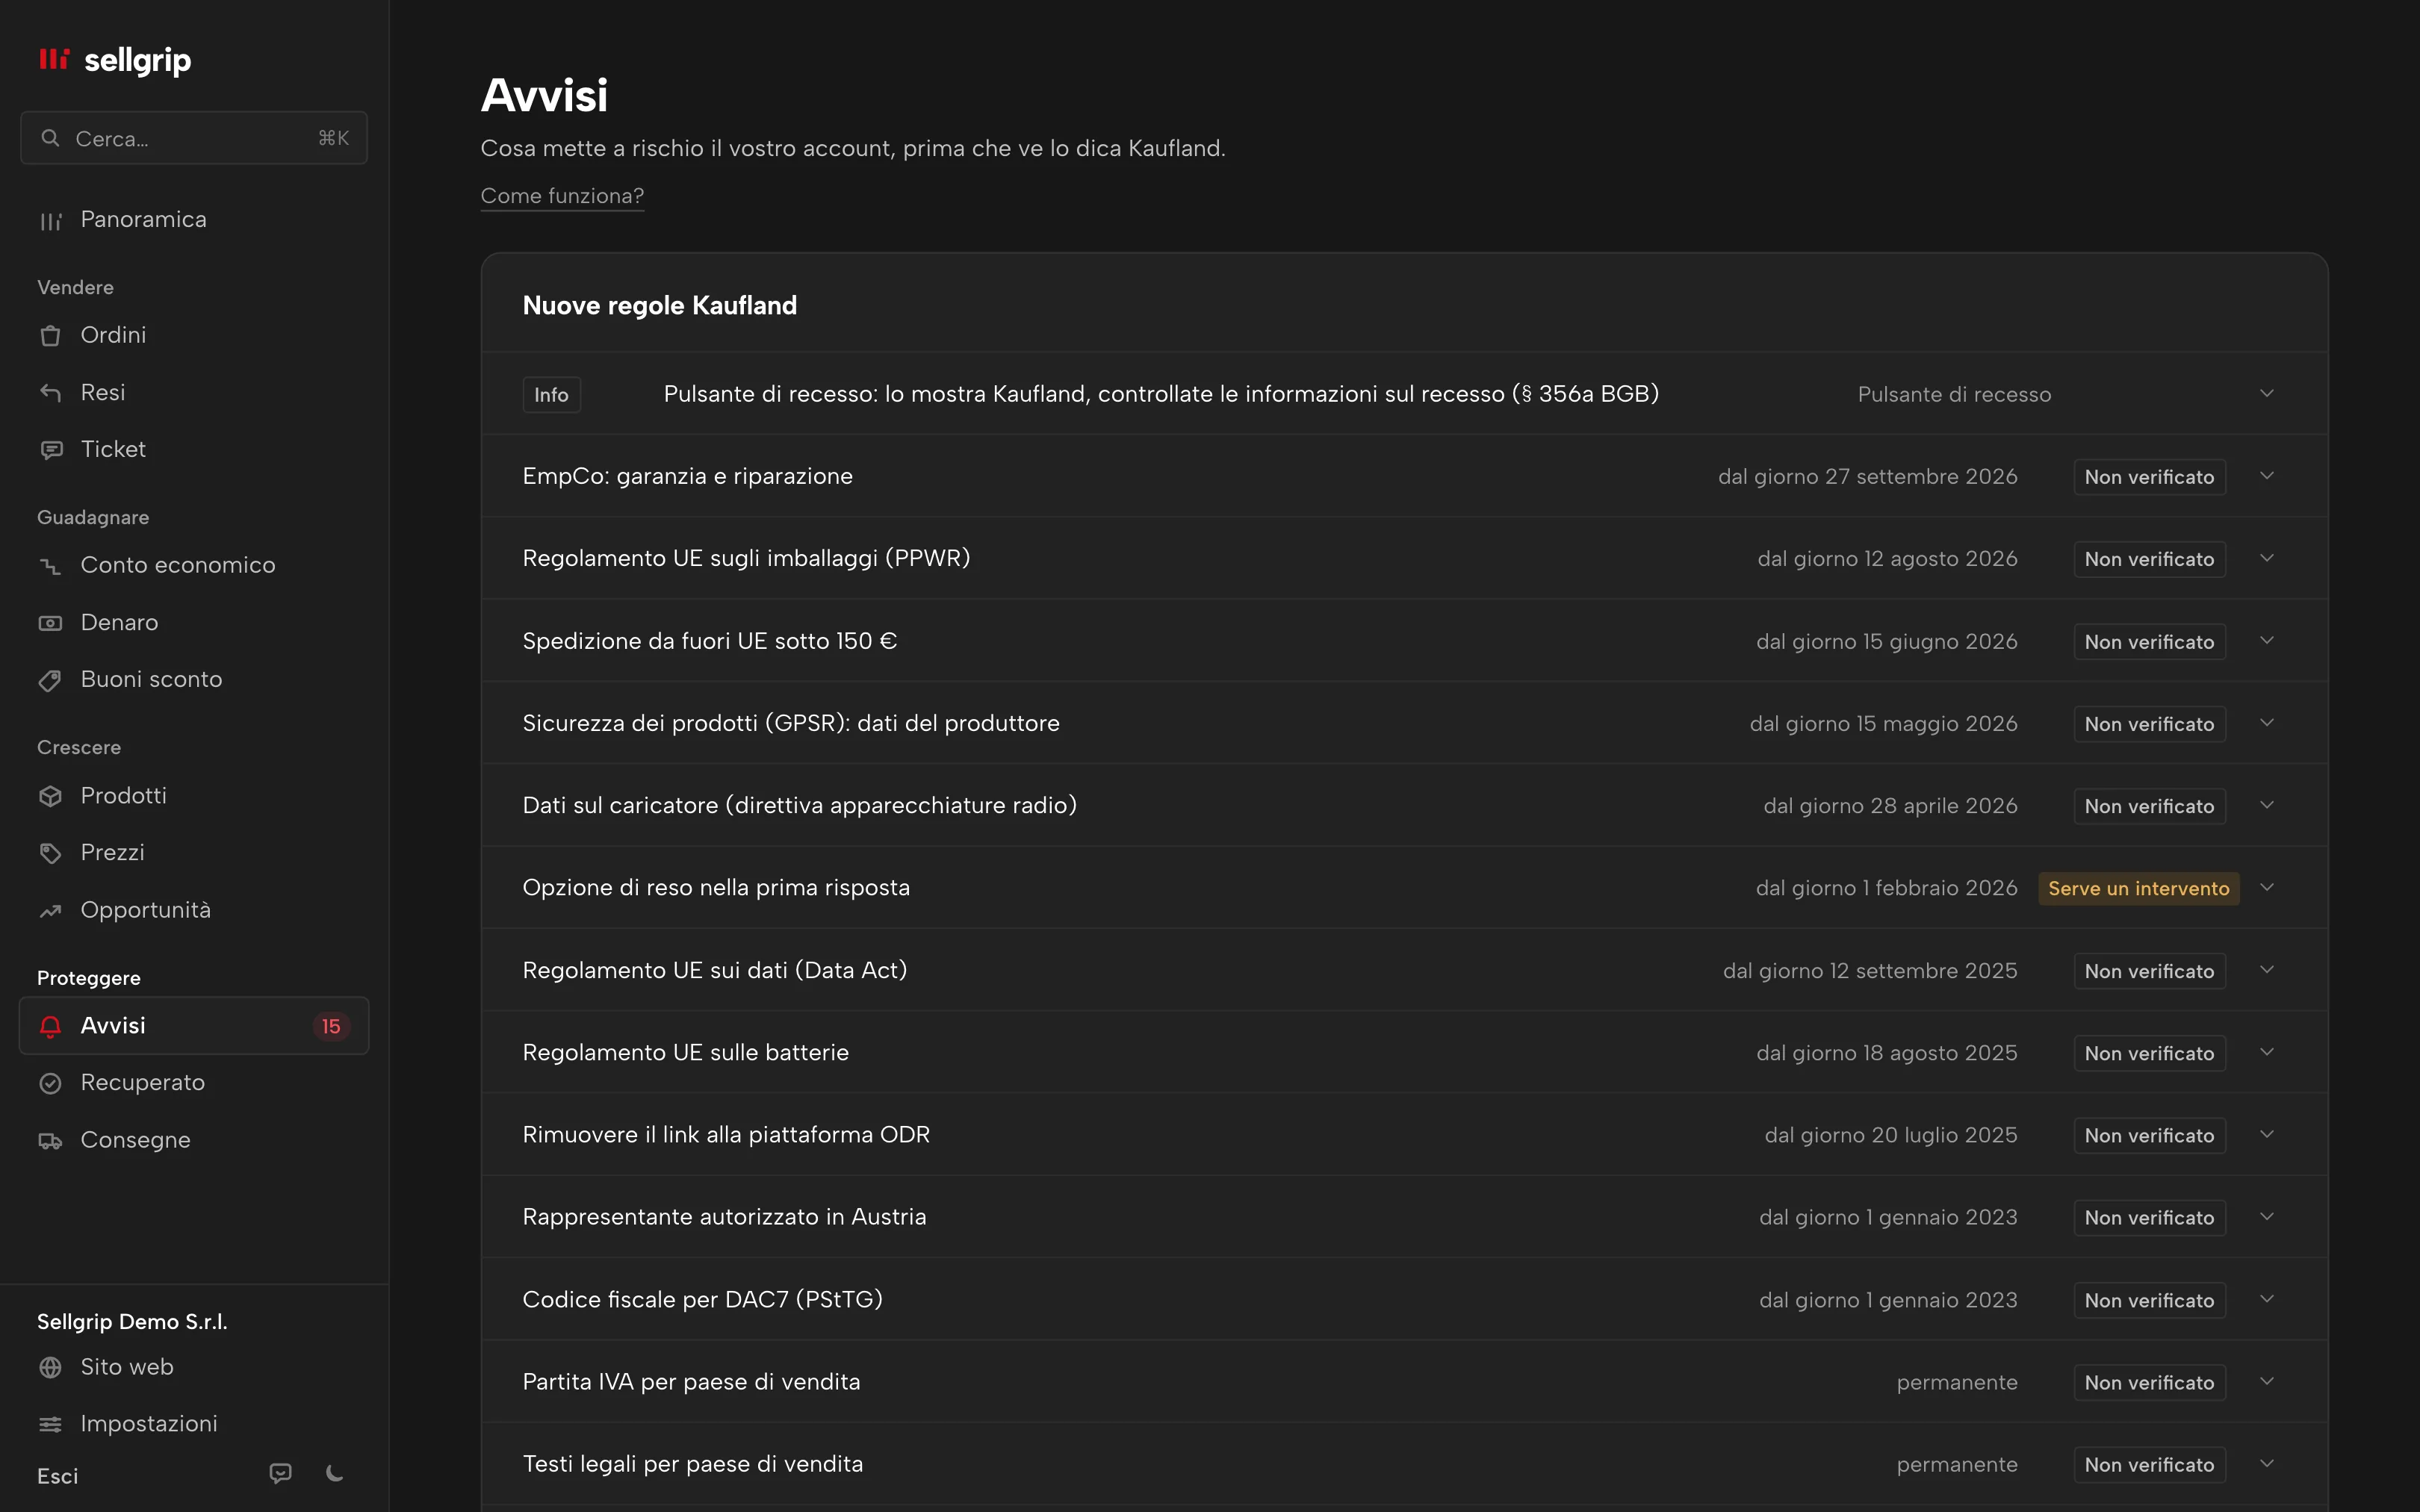Screen dimensions: 2420x1512
Task: Click the sellgrip logo
Action: (x=115, y=60)
